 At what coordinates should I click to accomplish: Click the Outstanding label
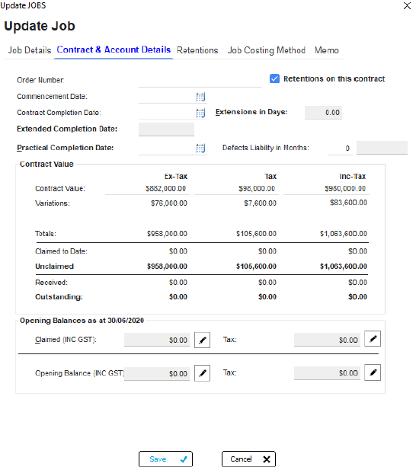point(59,297)
